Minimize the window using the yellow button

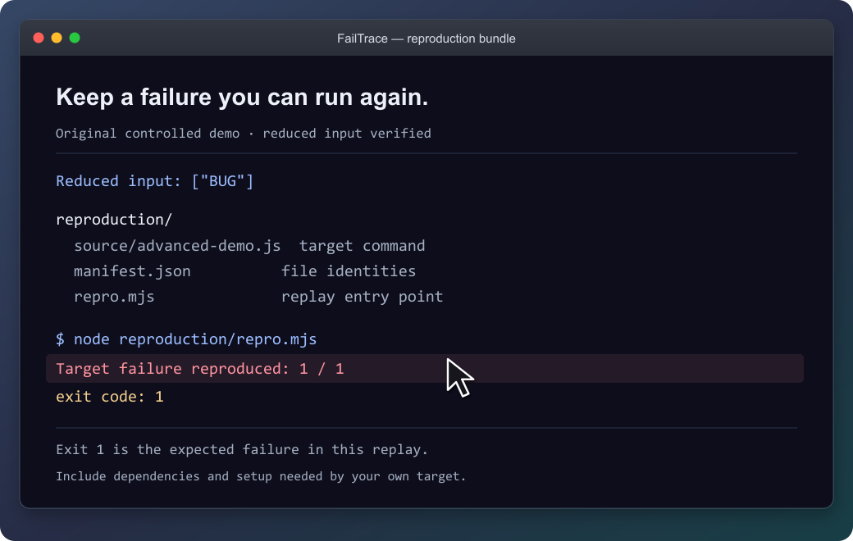point(57,38)
